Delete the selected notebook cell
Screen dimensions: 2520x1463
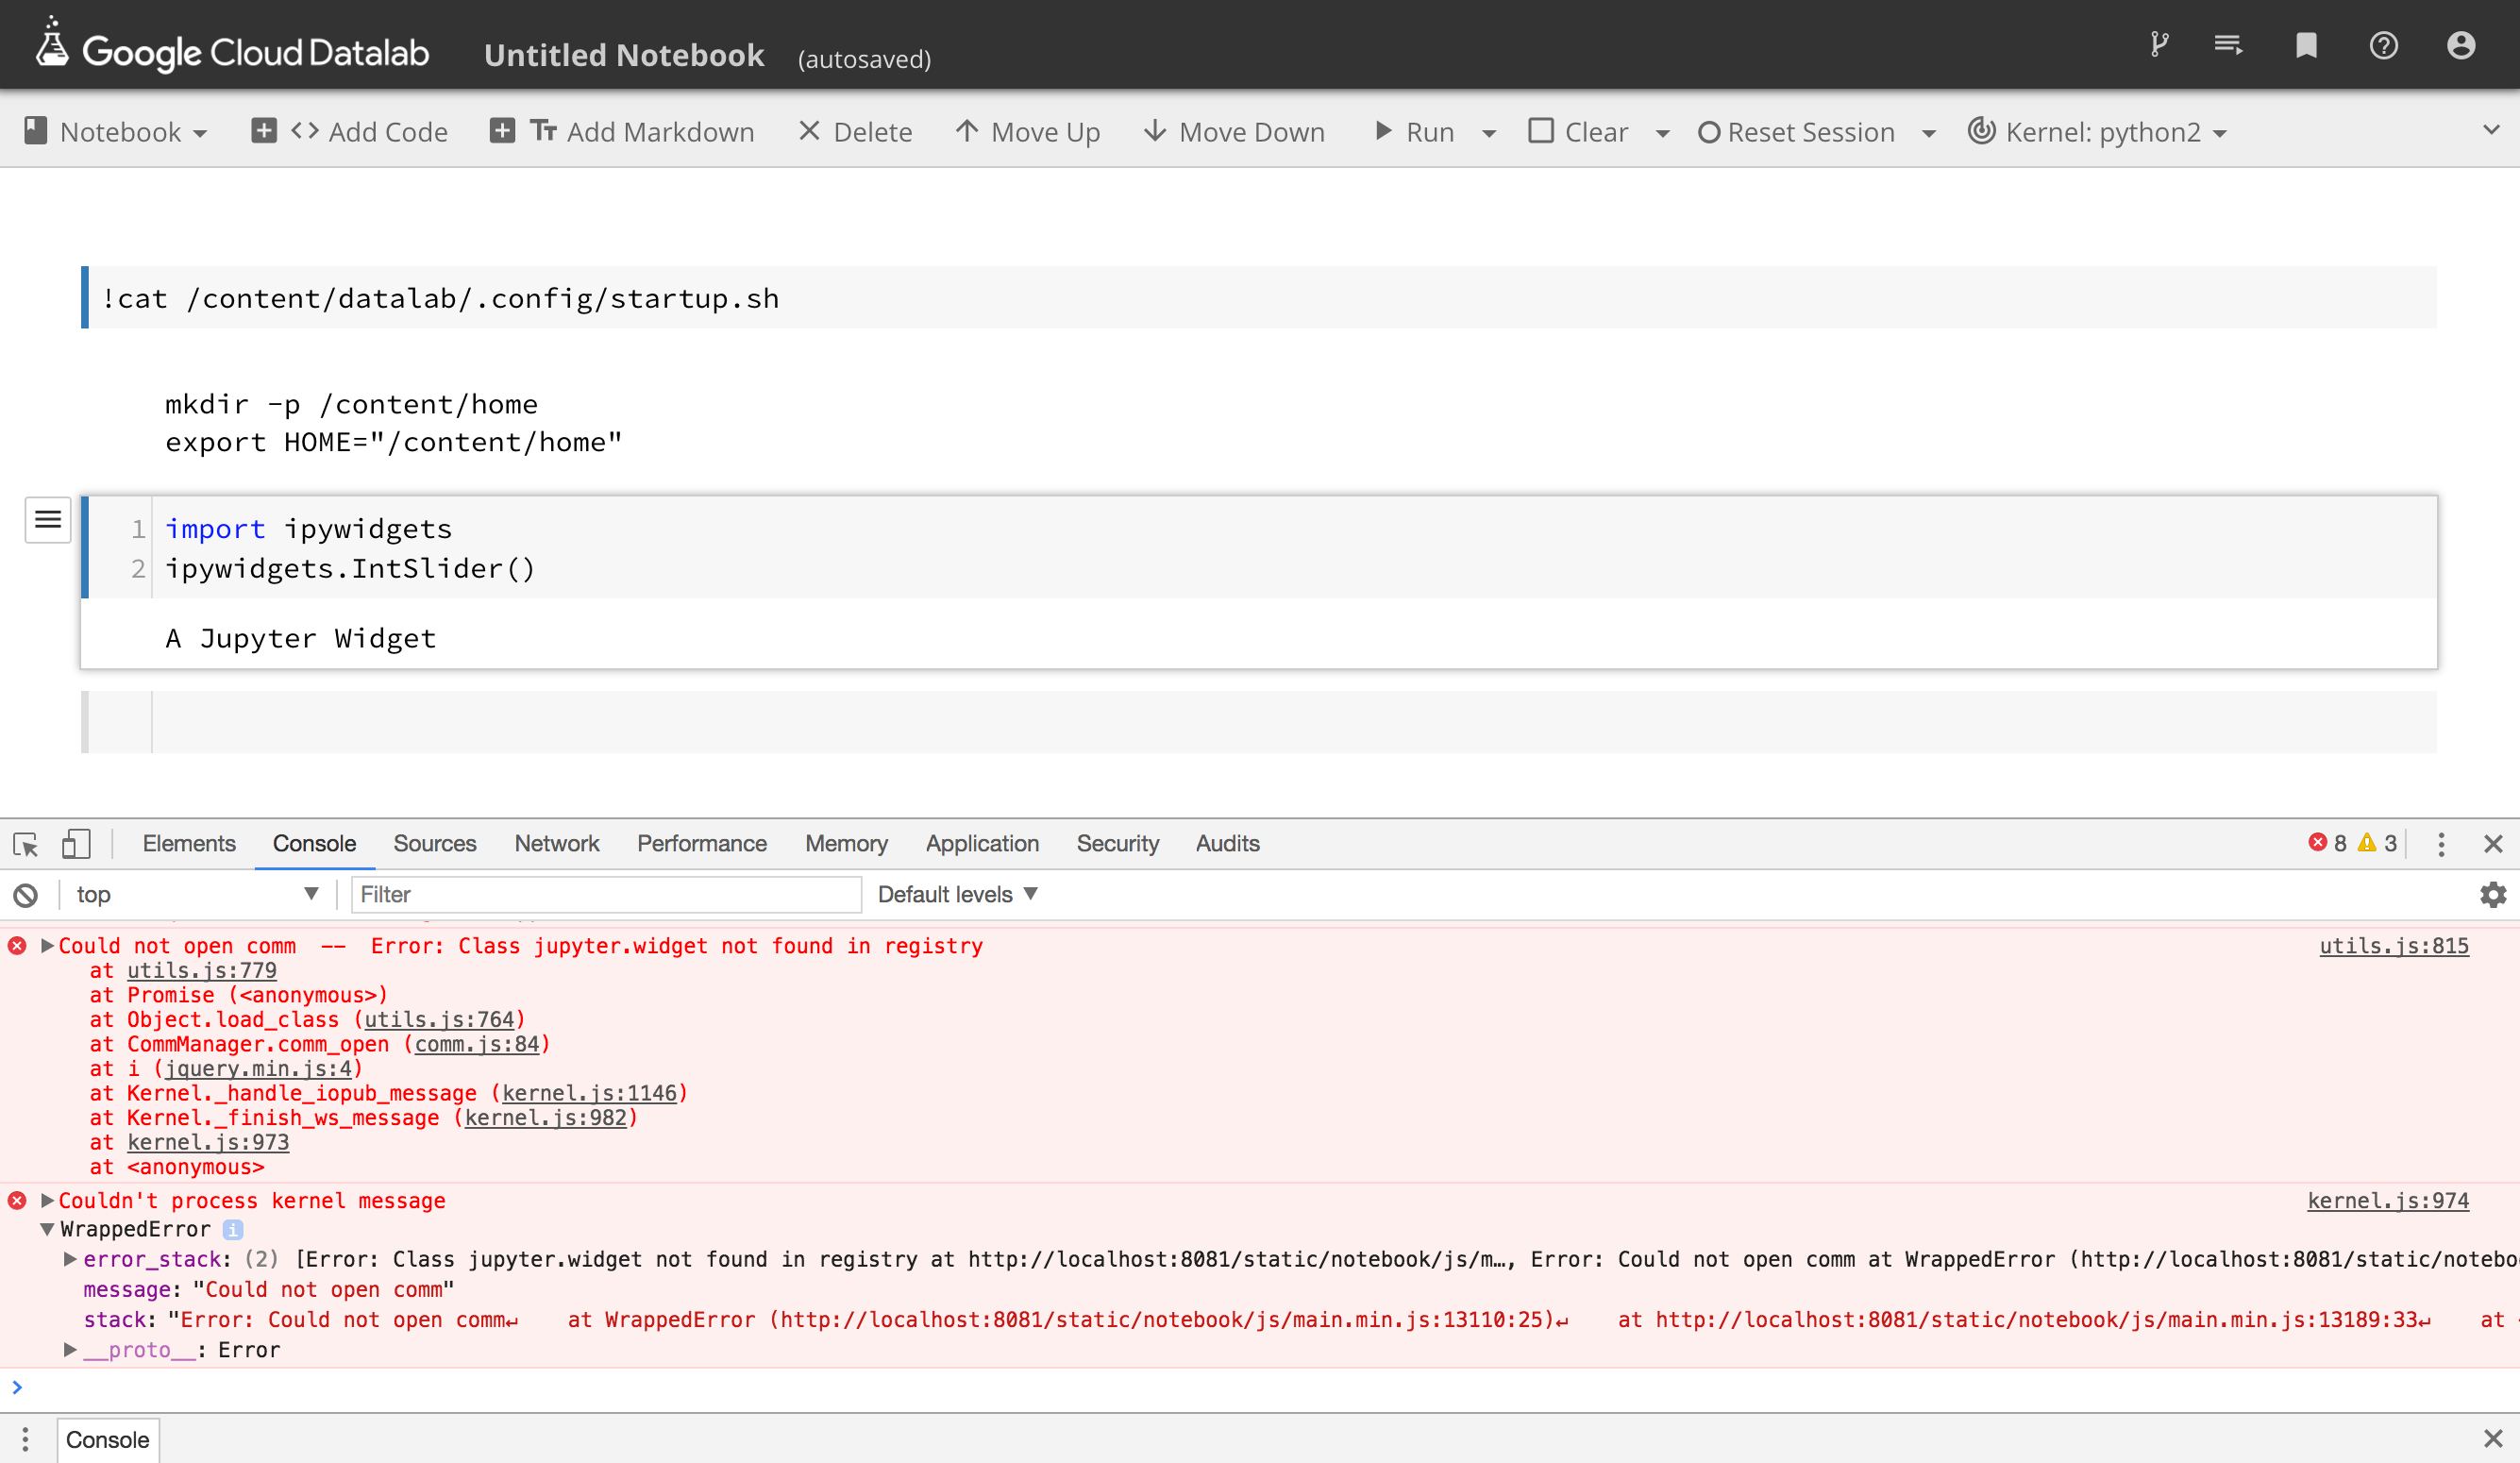(855, 131)
